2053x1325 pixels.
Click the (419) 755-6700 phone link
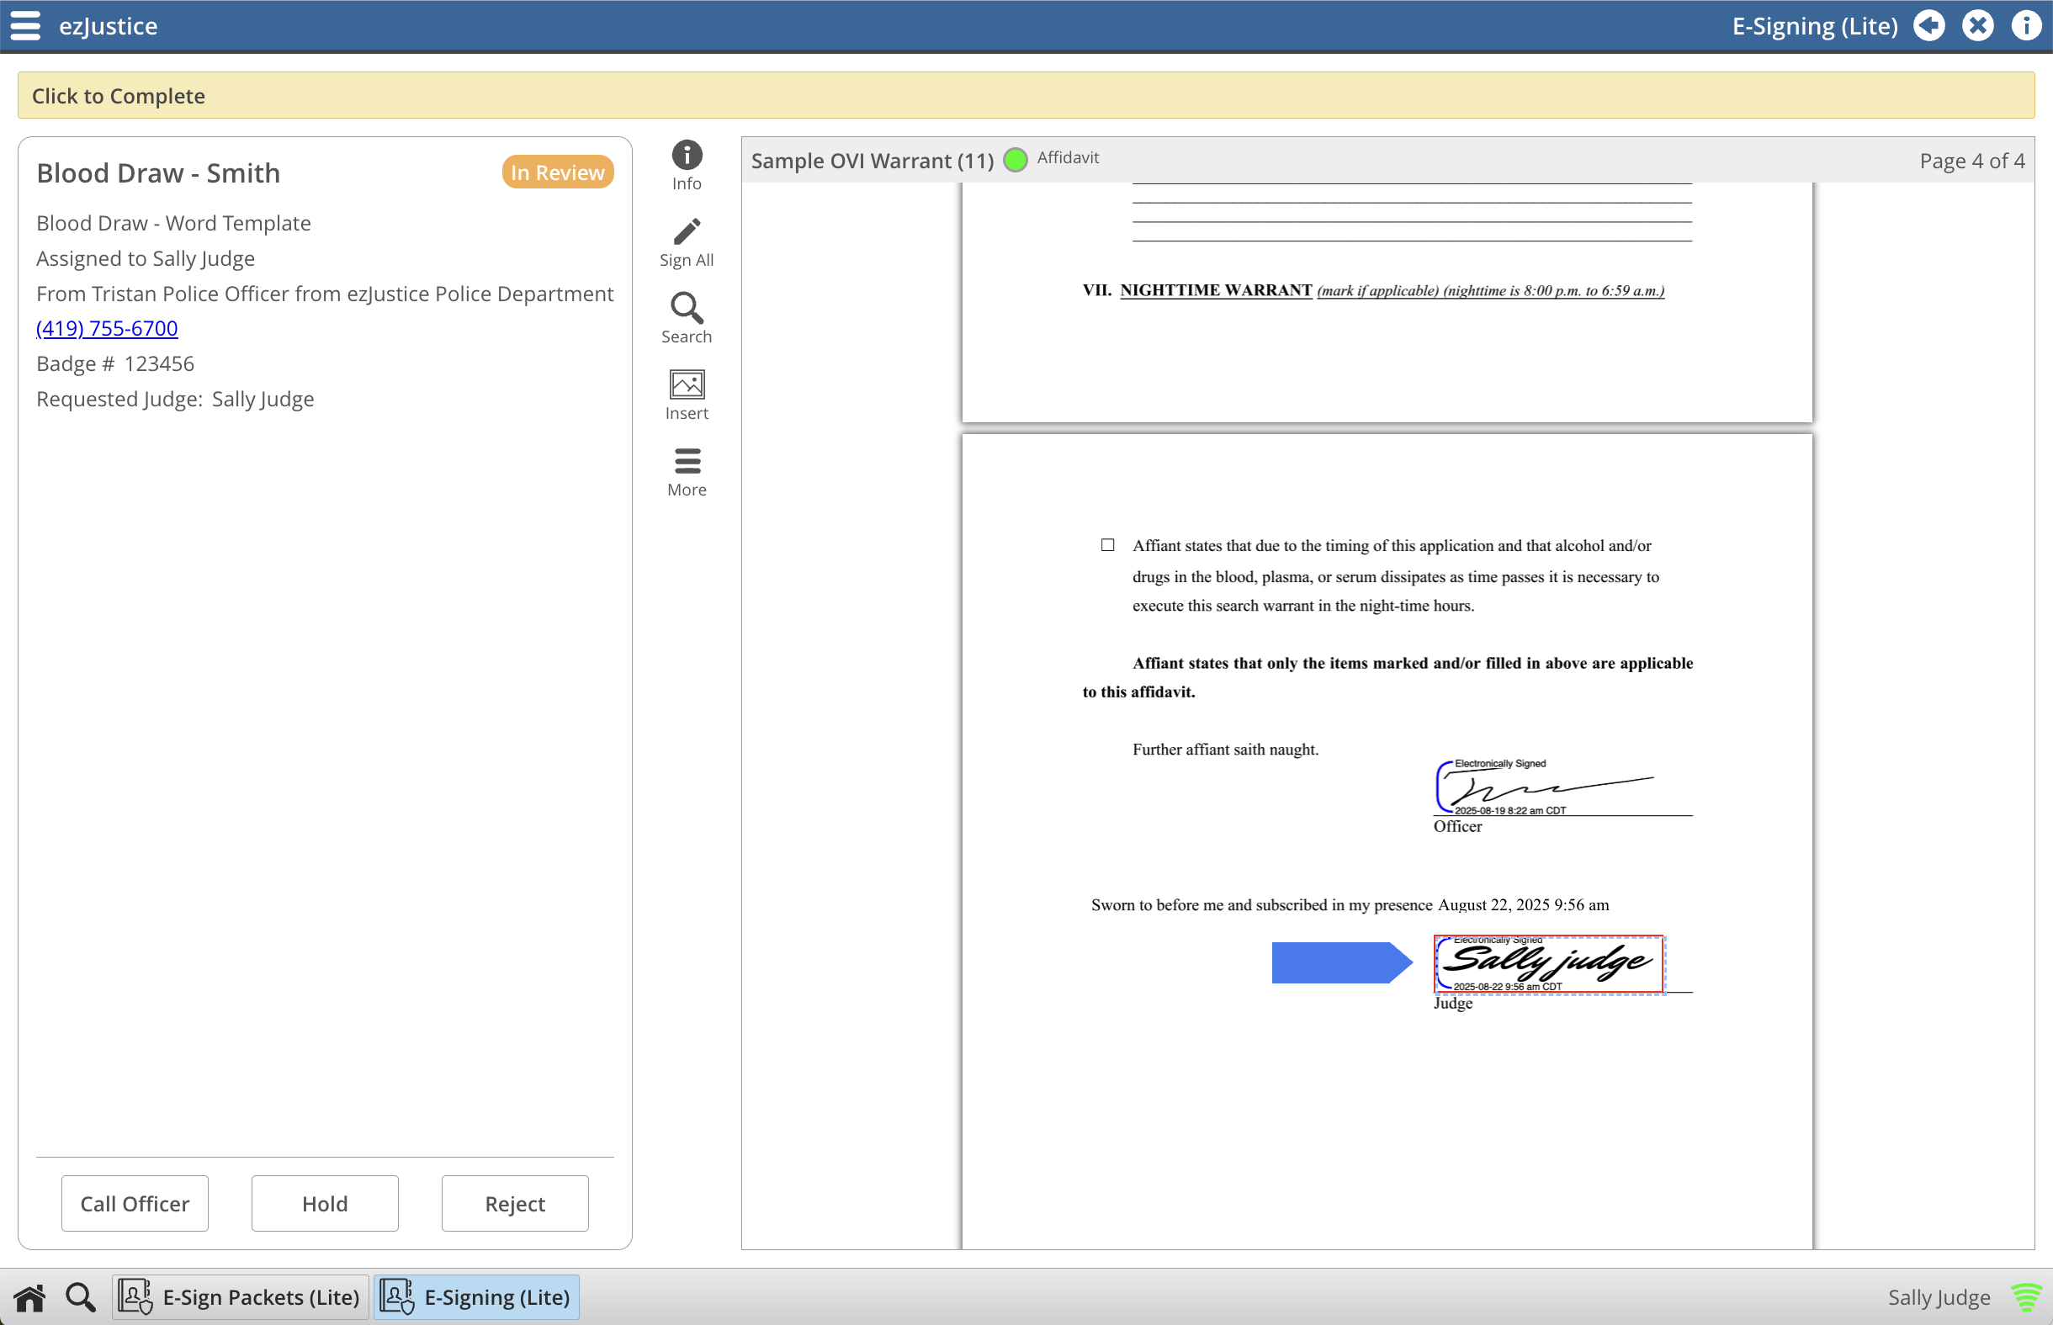(107, 328)
